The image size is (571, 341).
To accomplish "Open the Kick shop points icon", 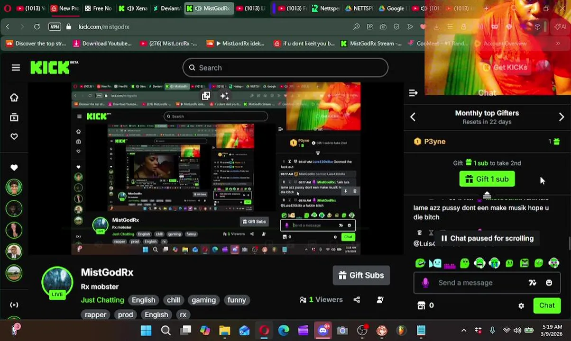I will click(x=421, y=305).
